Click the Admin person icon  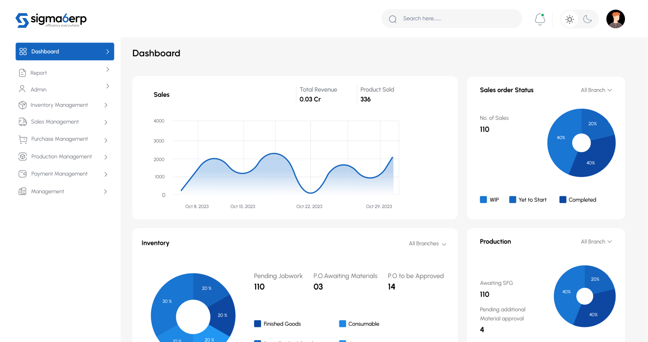point(22,89)
